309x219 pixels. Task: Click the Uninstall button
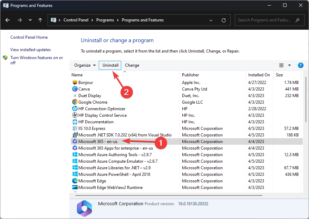point(110,65)
